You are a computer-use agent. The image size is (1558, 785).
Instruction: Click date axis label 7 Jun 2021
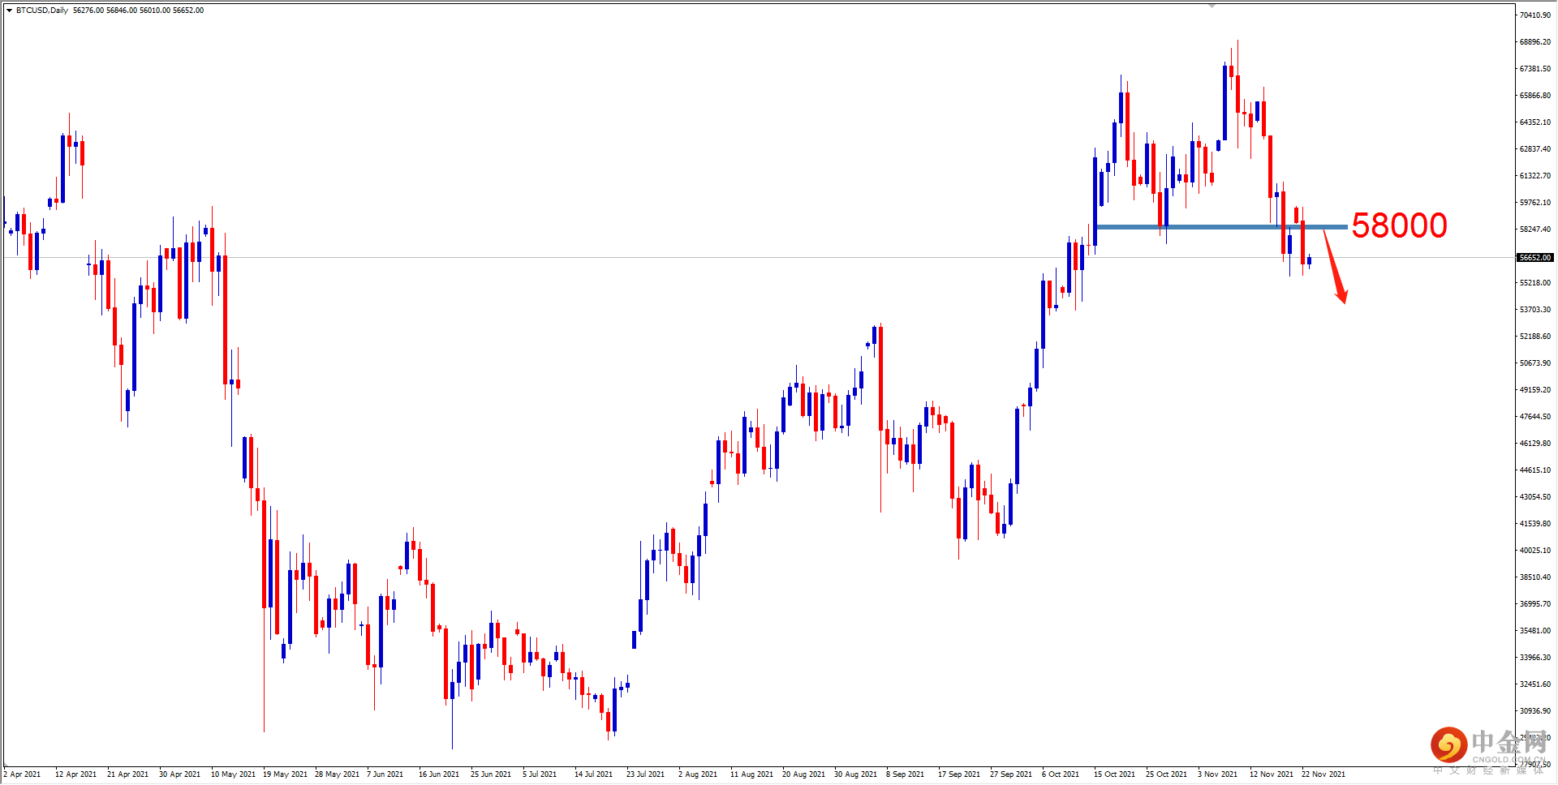pyautogui.click(x=385, y=774)
